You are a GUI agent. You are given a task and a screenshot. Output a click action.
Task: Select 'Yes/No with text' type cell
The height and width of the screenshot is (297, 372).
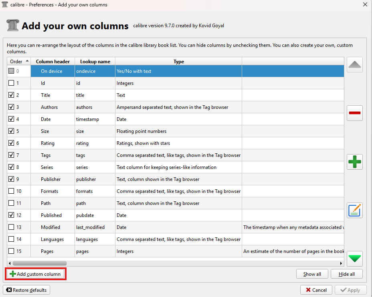pyautogui.click(x=178, y=71)
